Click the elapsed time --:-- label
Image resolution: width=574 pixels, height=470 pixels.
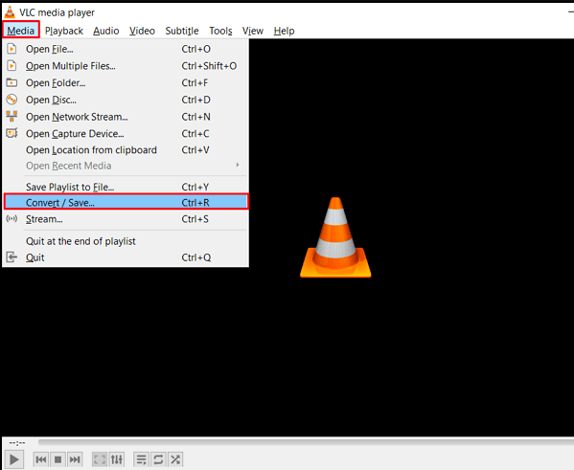click(x=17, y=442)
